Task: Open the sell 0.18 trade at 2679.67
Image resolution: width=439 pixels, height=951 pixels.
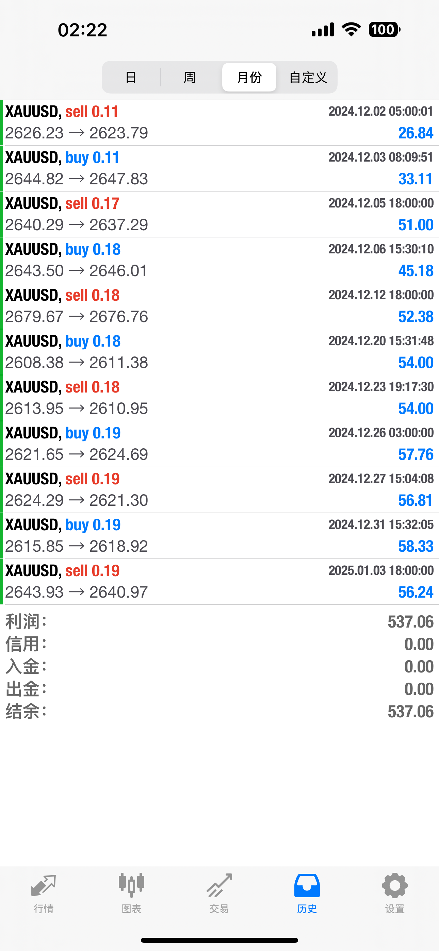Action: point(219,306)
